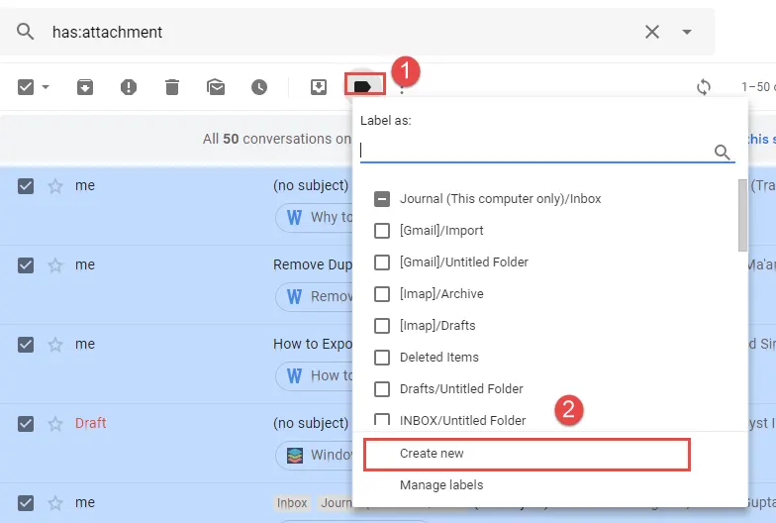Snooze the selected conversations
The width and height of the screenshot is (776, 523).
(x=259, y=87)
